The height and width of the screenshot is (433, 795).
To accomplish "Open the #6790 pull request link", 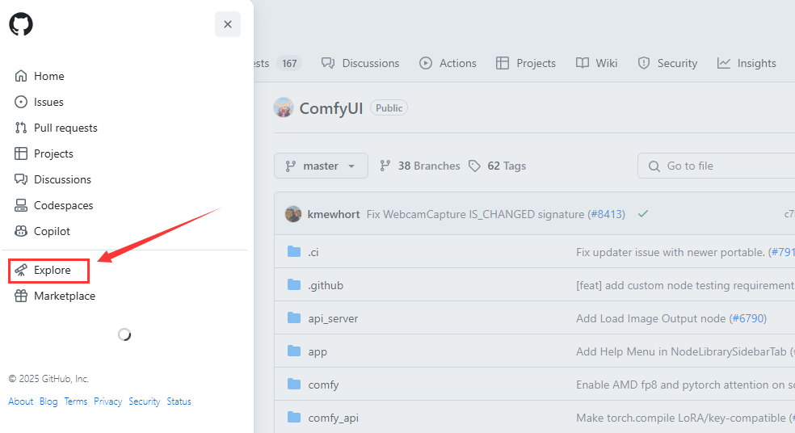I will (748, 318).
